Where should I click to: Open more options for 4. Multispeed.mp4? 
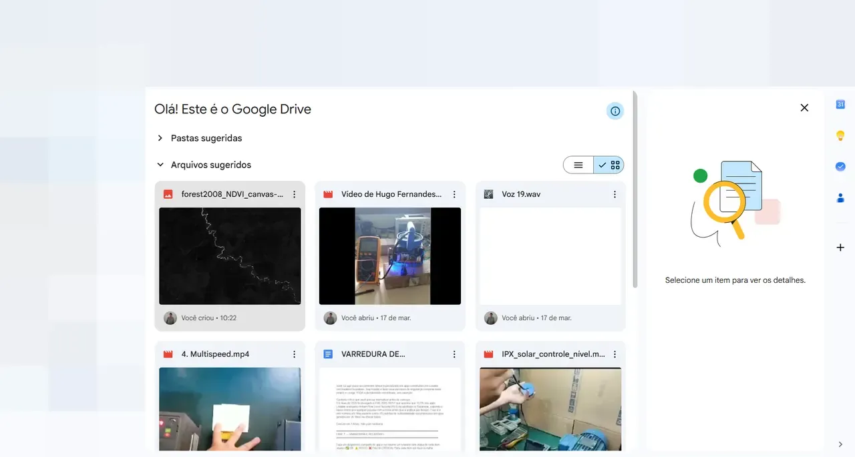[294, 354]
